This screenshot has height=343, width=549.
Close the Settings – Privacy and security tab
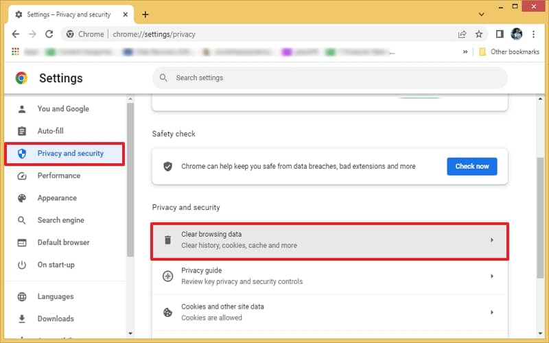click(126, 14)
